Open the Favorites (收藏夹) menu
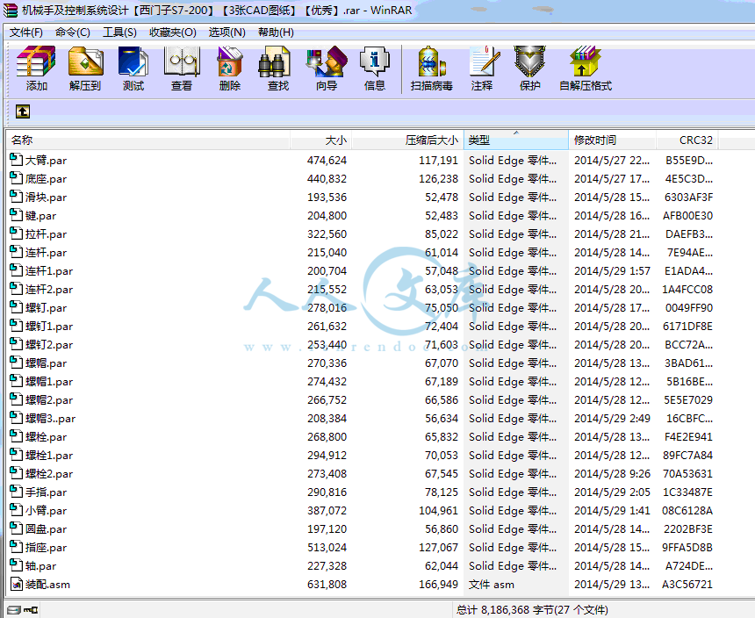Image resolution: width=755 pixels, height=618 pixels. (173, 32)
